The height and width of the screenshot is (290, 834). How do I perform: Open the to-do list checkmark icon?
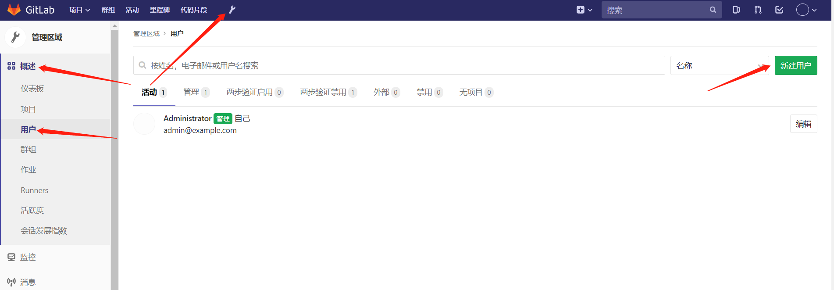(x=779, y=10)
